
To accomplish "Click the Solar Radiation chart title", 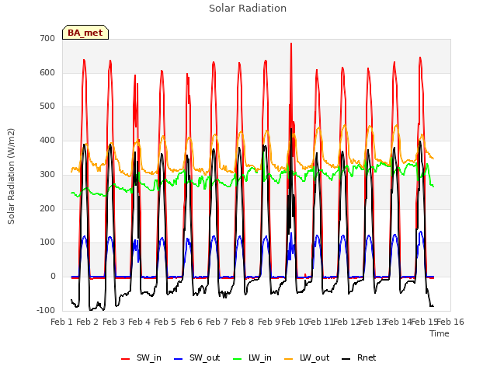I will (248, 9).
